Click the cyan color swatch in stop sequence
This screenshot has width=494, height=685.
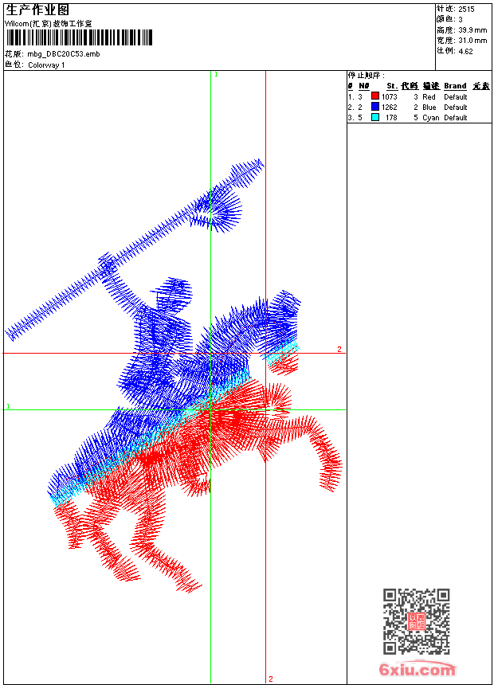pos(375,117)
